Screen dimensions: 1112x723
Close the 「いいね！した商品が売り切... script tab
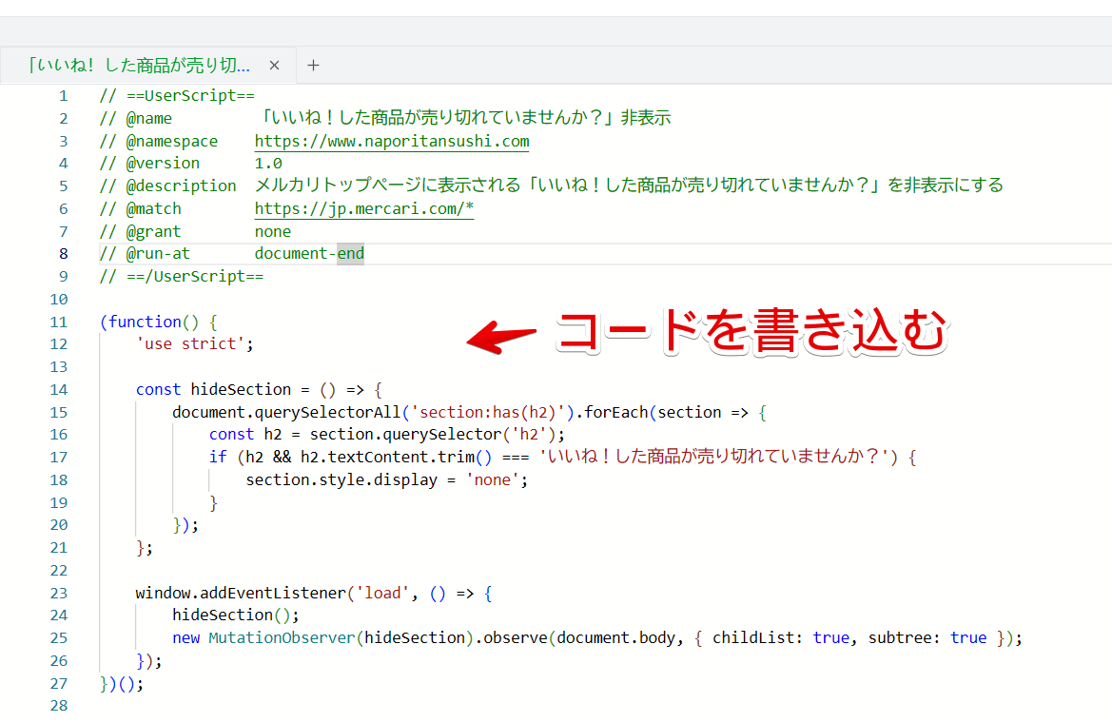pos(274,66)
